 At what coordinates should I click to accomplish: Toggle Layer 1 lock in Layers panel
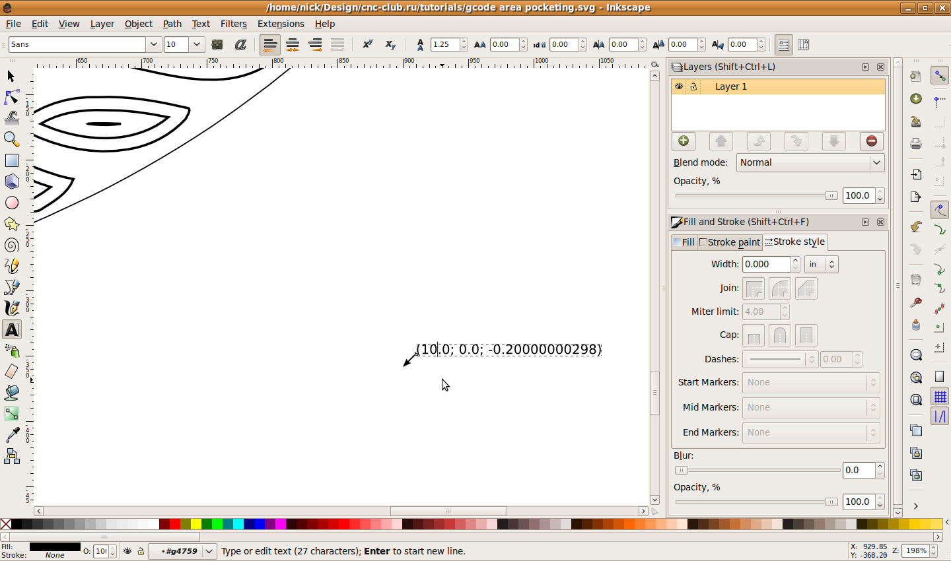[693, 86]
